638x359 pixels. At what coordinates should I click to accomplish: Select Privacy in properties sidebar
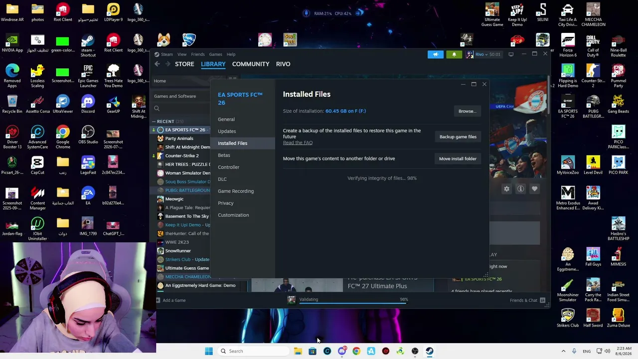[225, 203]
